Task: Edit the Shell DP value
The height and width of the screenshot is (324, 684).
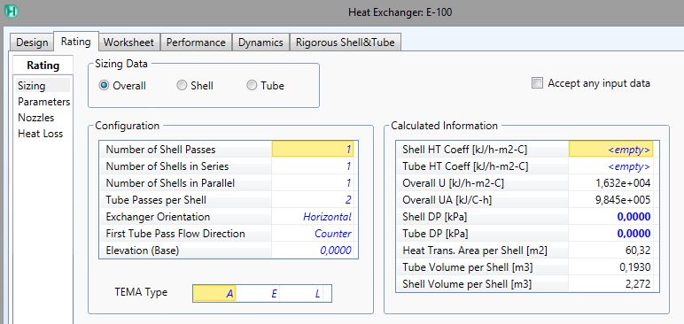Action: pos(610,217)
